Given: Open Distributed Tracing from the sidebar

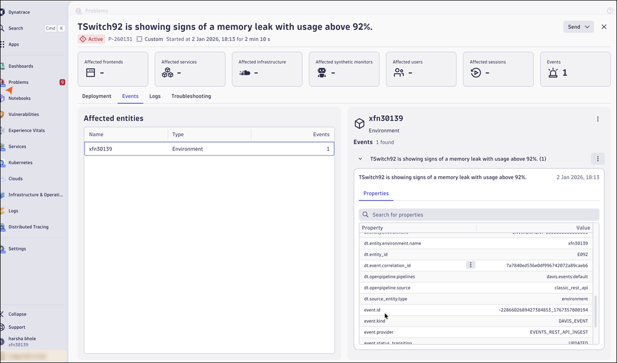Looking at the screenshot, I should [28, 227].
